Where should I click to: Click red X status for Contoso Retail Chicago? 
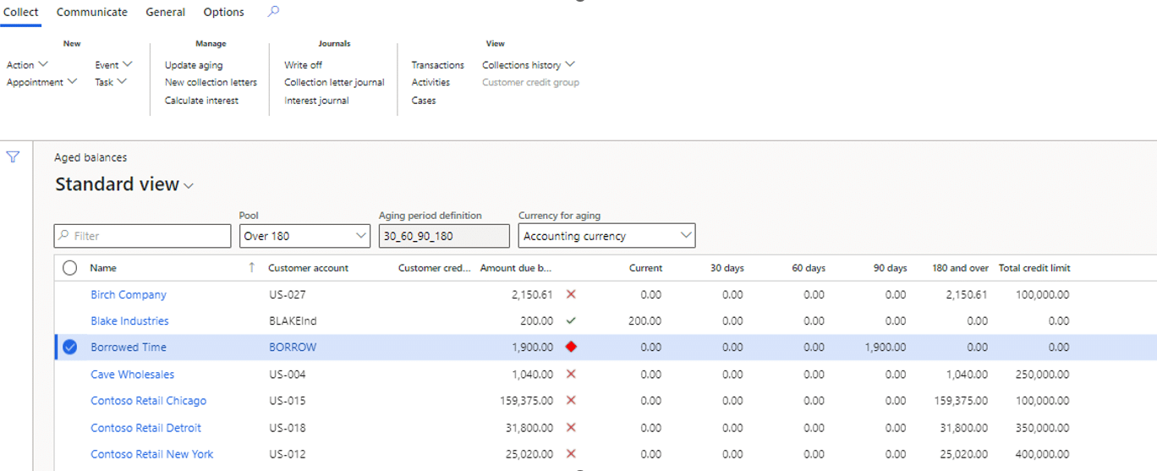[571, 400]
